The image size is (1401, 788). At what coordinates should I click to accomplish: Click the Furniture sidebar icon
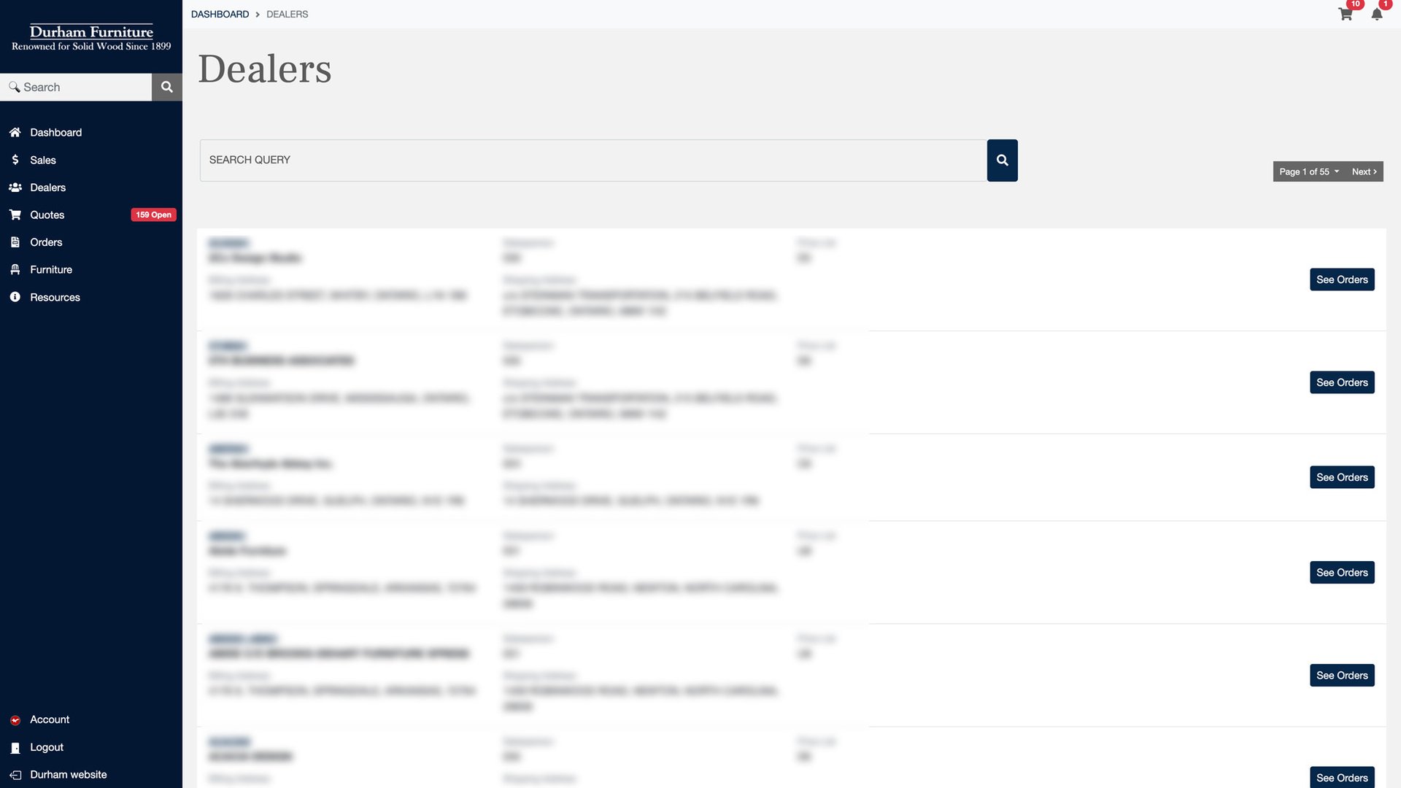click(x=15, y=269)
